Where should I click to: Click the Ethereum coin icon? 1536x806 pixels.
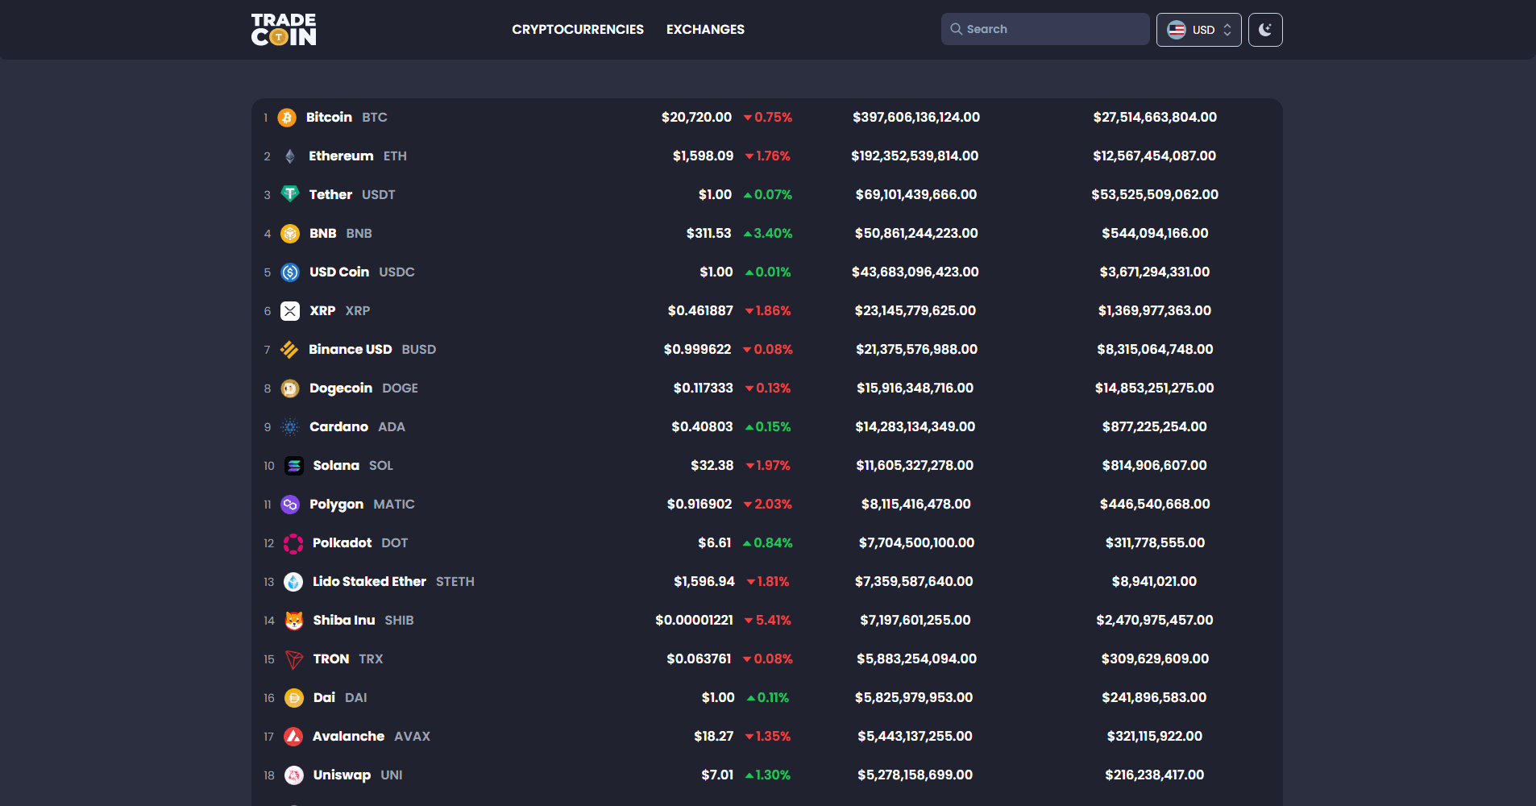click(290, 156)
